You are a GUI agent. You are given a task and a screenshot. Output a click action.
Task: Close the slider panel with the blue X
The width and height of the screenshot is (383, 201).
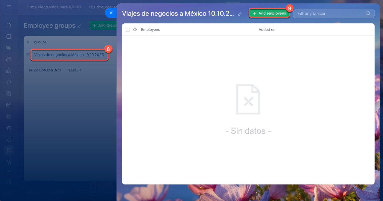click(x=111, y=13)
